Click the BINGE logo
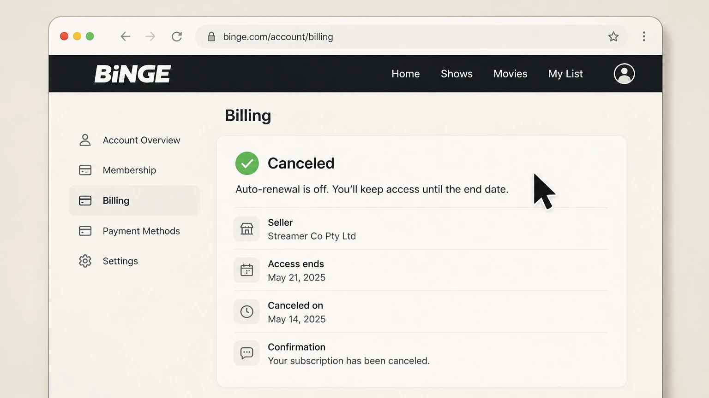The width and height of the screenshot is (709, 398). point(133,74)
